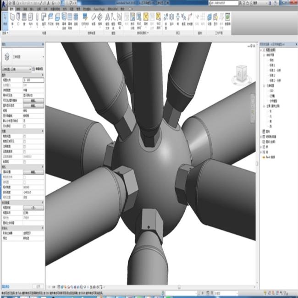The width and height of the screenshot is (298, 298).
Task: Click the ViewCube in the 3D view
Action: [240, 73]
